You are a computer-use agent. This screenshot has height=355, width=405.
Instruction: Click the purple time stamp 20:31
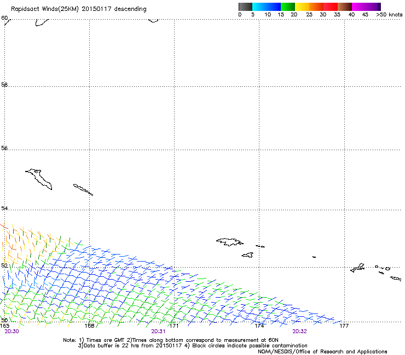tap(158, 332)
